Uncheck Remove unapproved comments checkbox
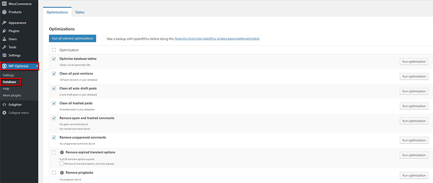The width and height of the screenshot is (433, 183). click(54, 137)
